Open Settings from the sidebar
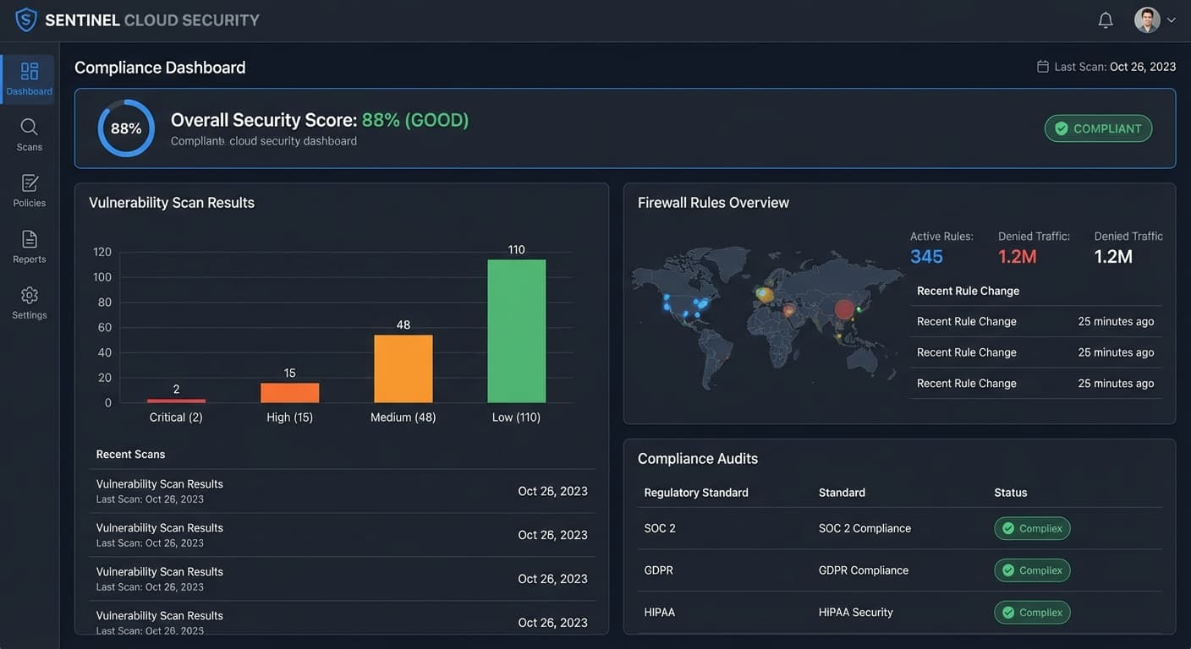 click(x=29, y=303)
